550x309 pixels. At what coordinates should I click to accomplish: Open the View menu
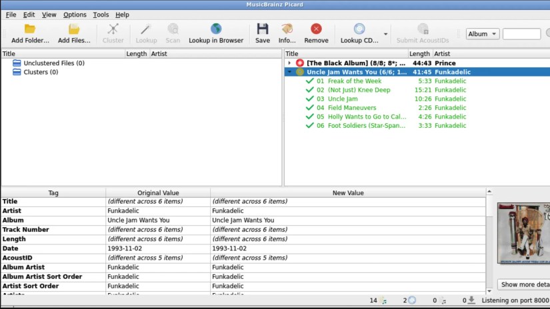click(49, 15)
